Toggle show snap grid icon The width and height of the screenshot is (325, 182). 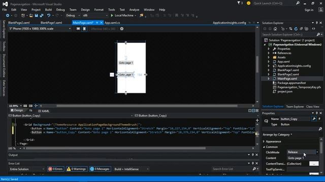coord(25,106)
